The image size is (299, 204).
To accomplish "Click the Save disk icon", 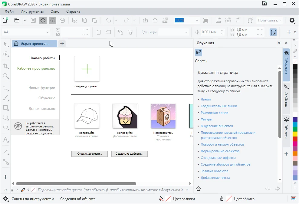I will (33, 20).
